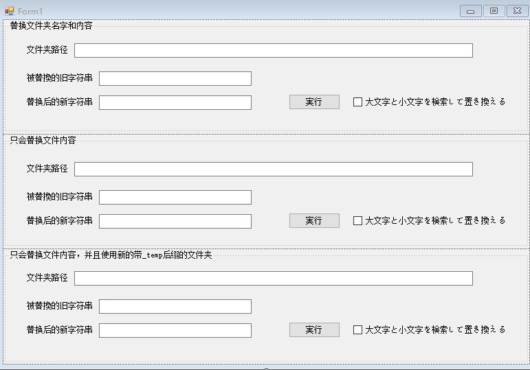Image resolution: width=530 pixels, height=370 pixels.
Task: Select 替换后的新字符串 box in 只会替换文件内容 group
Action: [x=175, y=222]
